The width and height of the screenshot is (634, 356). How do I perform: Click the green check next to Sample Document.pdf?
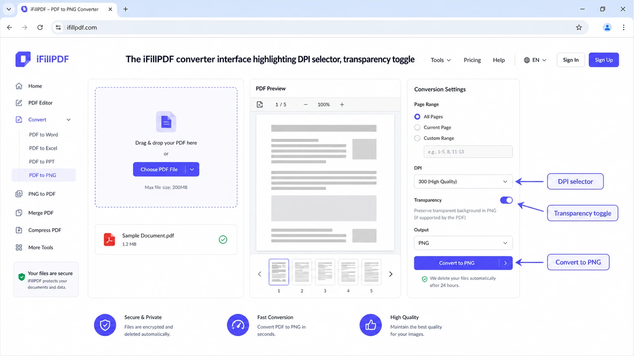click(223, 239)
